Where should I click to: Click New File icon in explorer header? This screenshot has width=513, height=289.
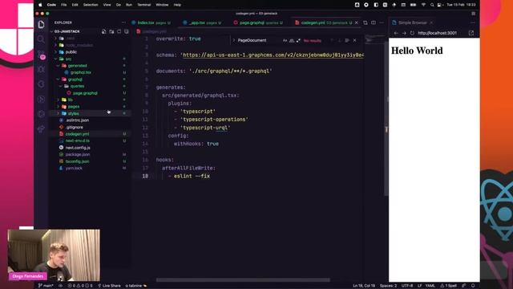(x=103, y=31)
